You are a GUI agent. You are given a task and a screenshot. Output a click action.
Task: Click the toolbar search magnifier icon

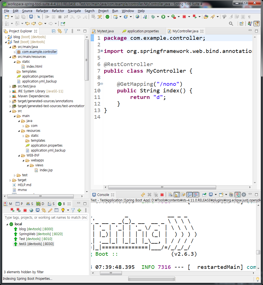coord(231,24)
